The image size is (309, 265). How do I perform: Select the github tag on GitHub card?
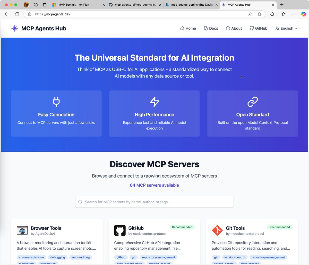121,257
